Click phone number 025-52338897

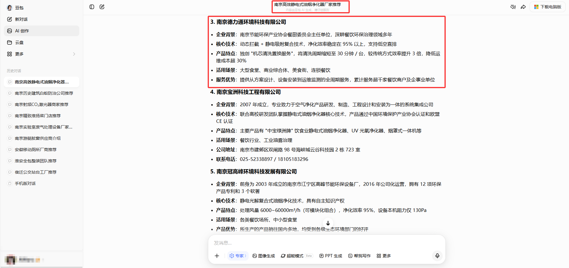click(x=256, y=159)
